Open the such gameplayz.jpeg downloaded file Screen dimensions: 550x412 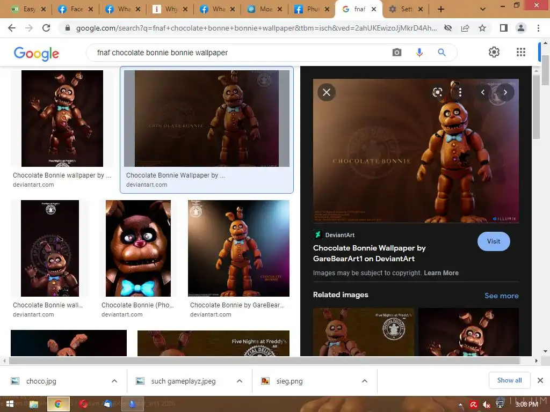pyautogui.click(x=184, y=381)
